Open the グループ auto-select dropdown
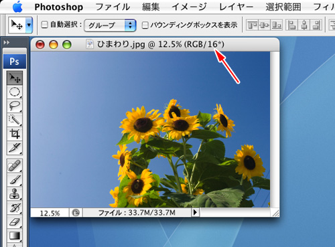This screenshot has width=335, height=247. (x=110, y=25)
